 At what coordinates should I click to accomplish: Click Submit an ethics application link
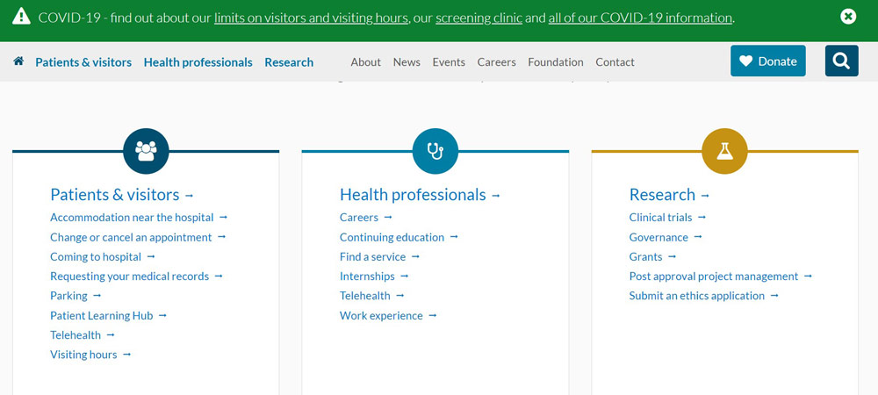click(x=696, y=296)
